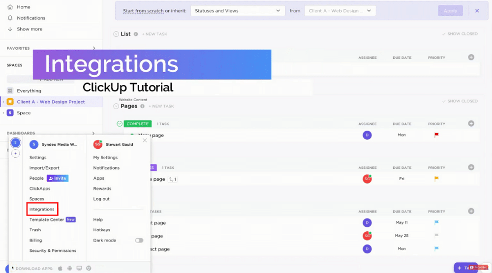Collapse the COMPLETE status group circle
Image resolution: width=492 pixels, height=273 pixels.
pos(120,124)
